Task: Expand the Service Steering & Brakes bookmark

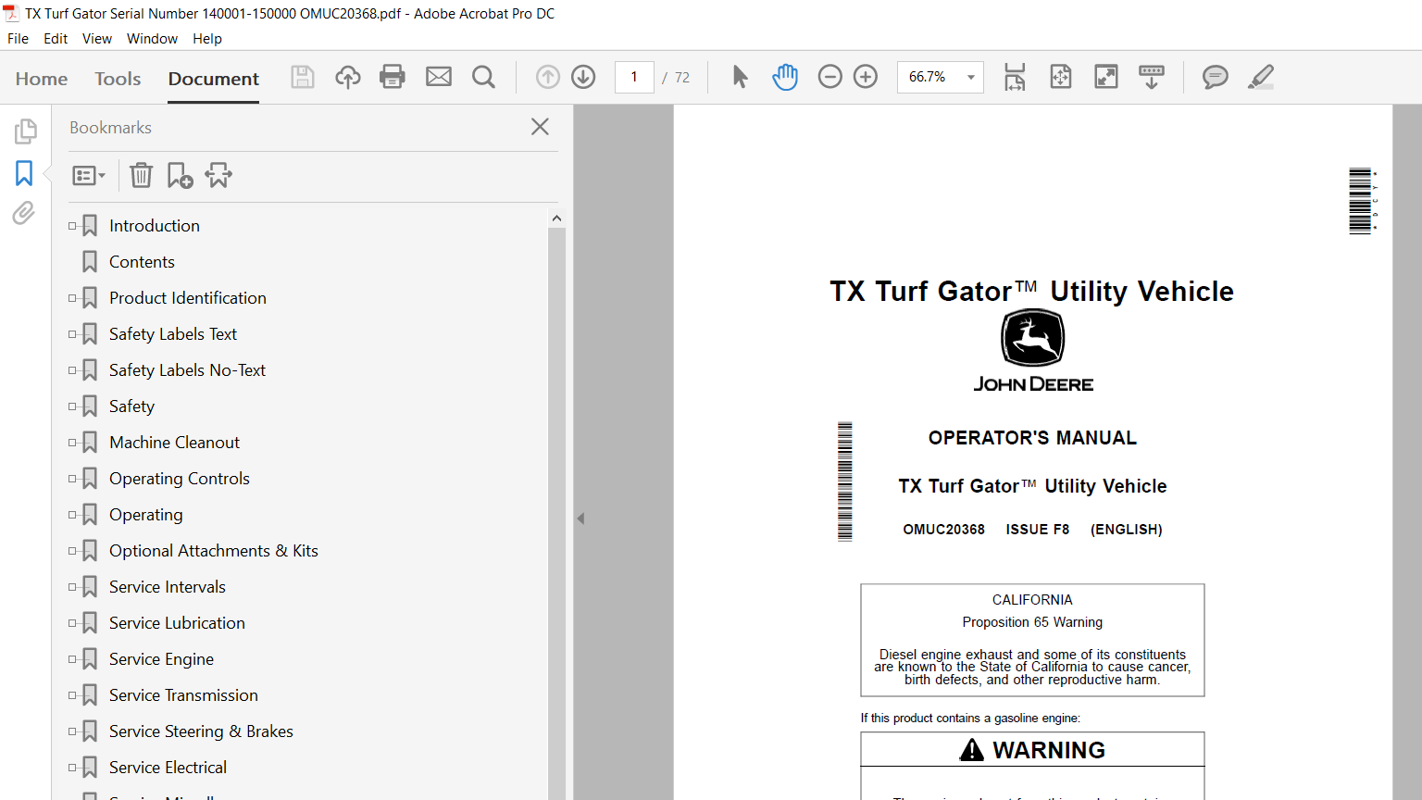Action: 72,731
